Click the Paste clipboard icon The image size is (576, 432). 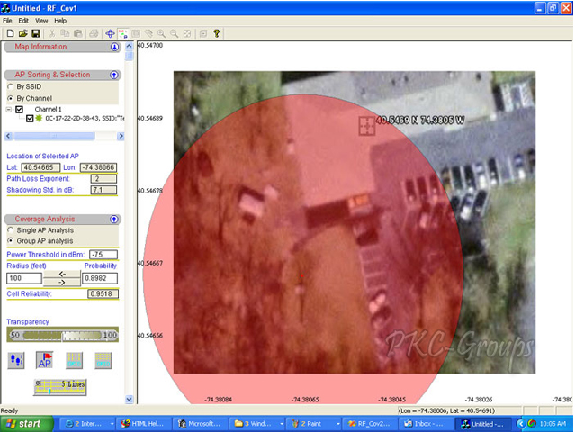pyautogui.click(x=77, y=34)
